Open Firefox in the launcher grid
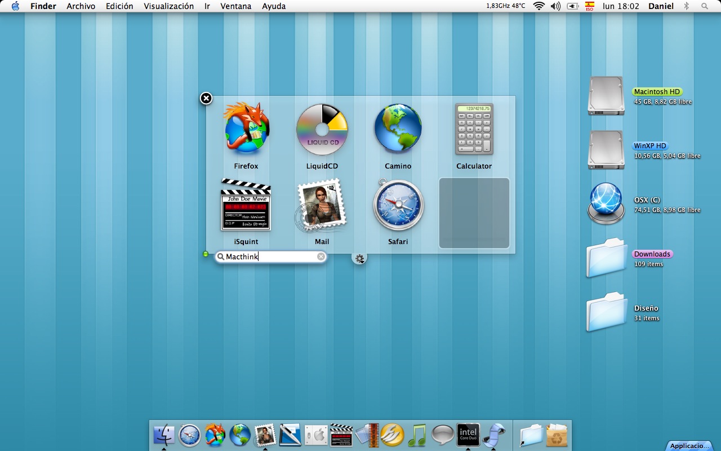721x451 pixels. click(246, 129)
